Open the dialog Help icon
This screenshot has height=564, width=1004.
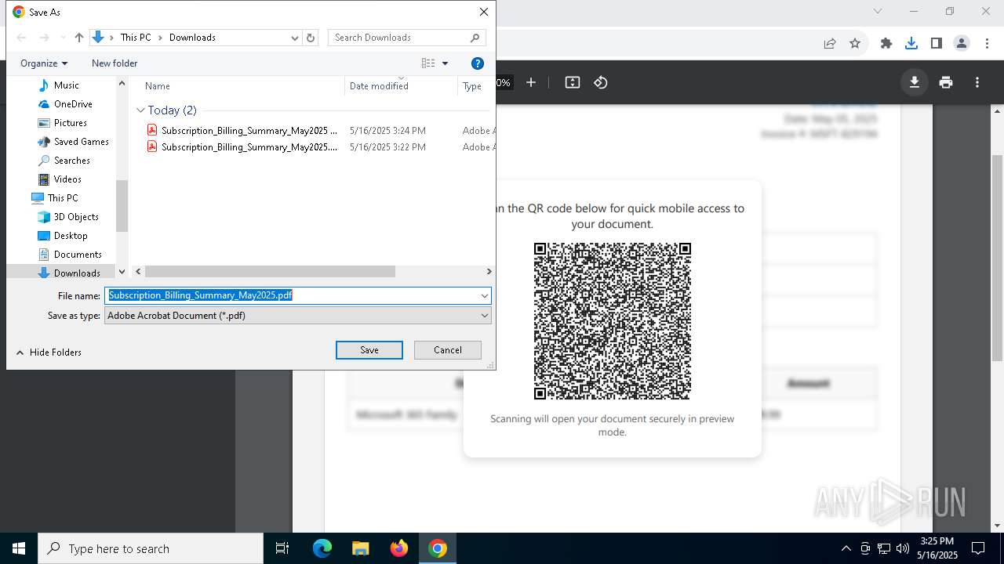pyautogui.click(x=478, y=63)
